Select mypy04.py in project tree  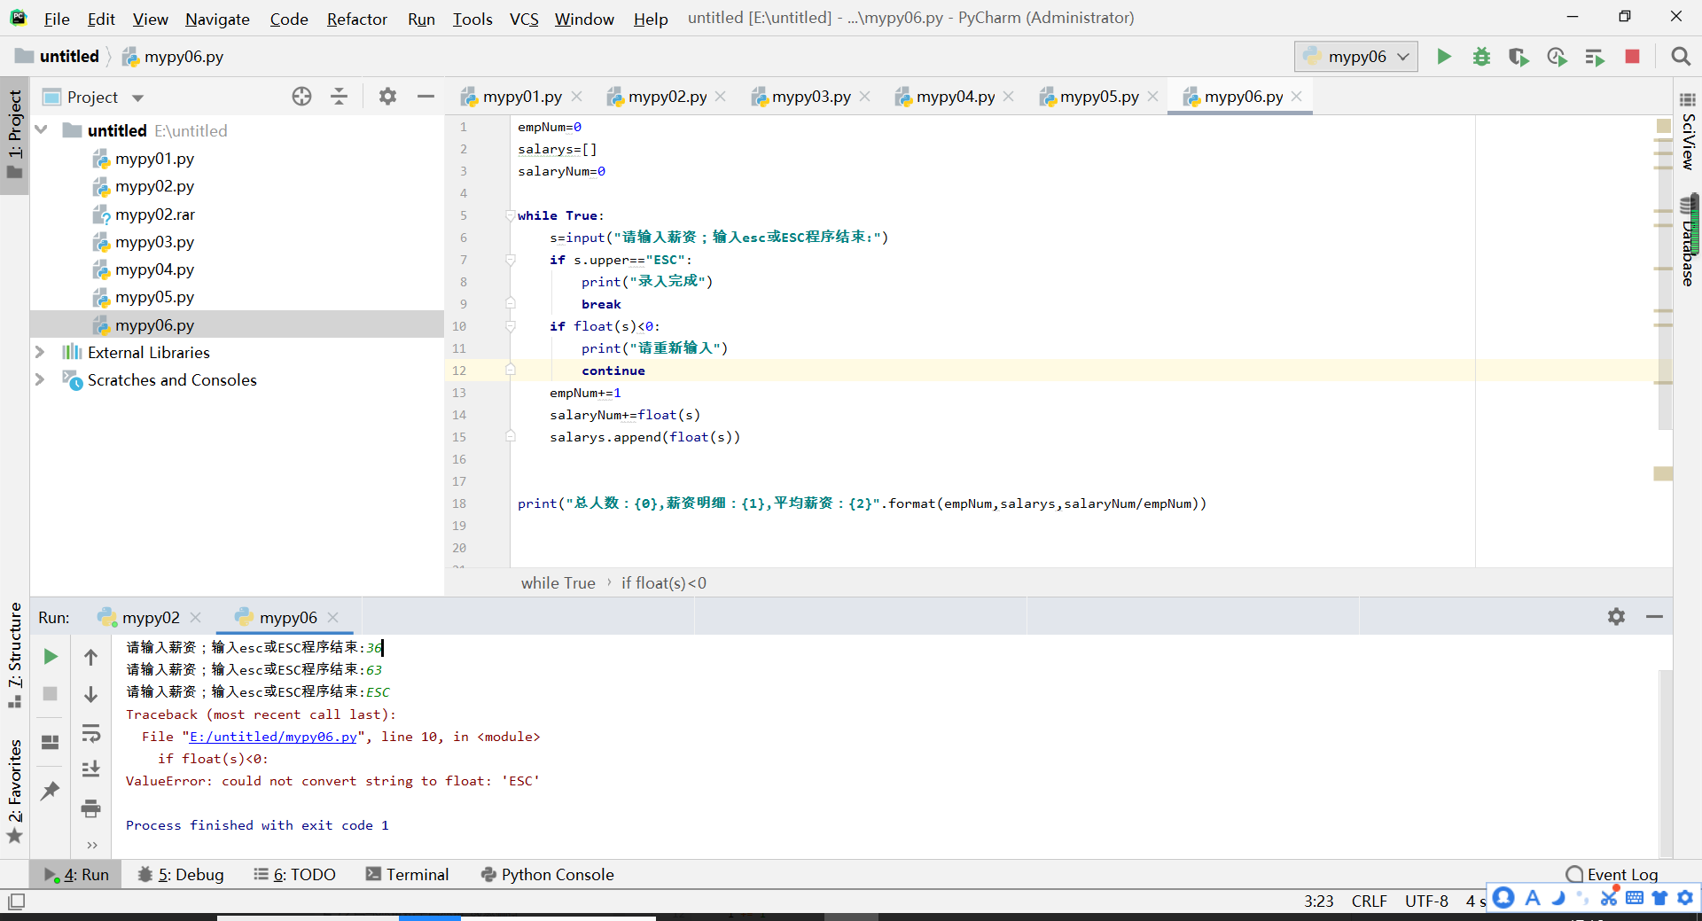[154, 269]
